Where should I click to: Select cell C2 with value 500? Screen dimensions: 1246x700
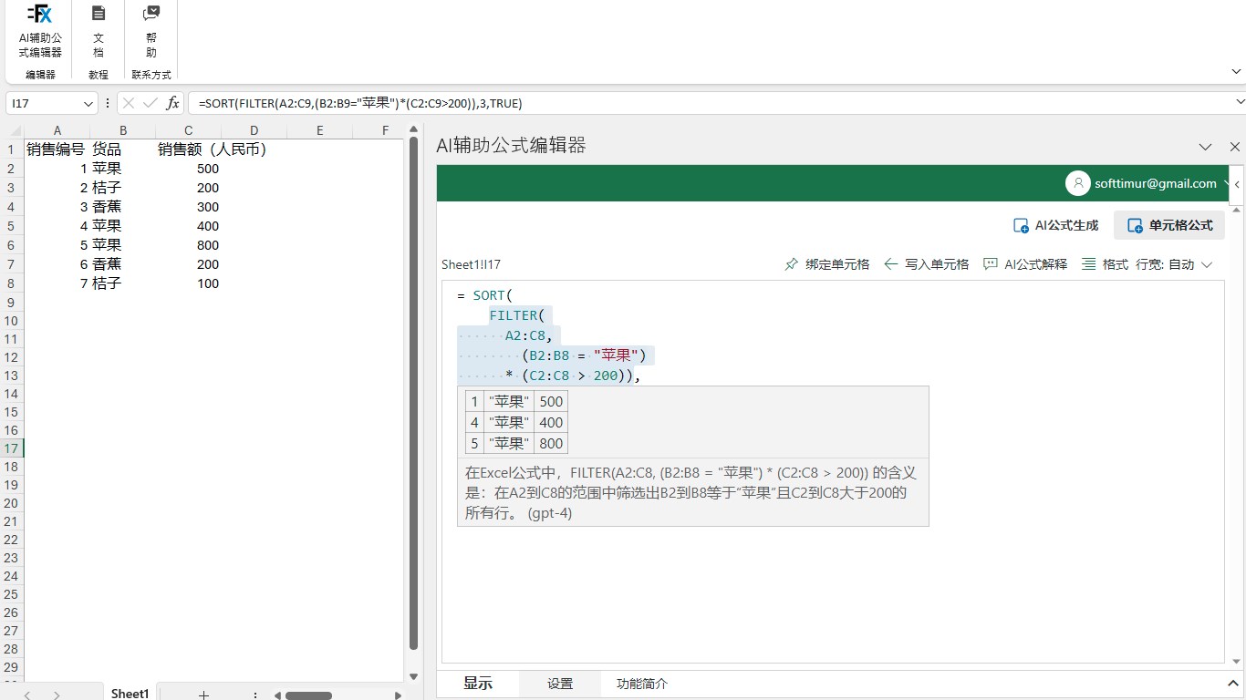coord(188,169)
